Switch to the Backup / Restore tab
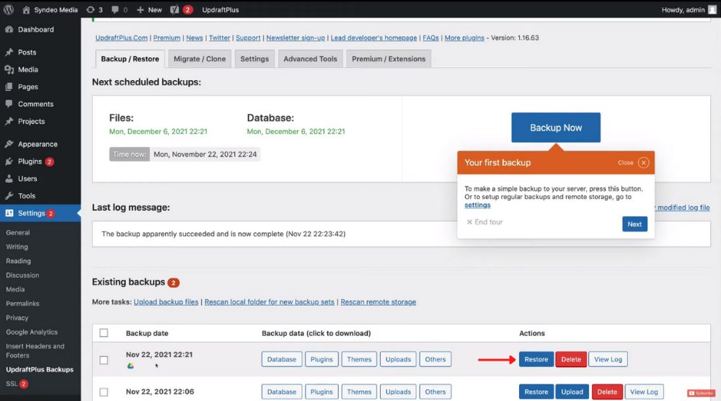This screenshot has width=721, height=401. click(x=130, y=59)
